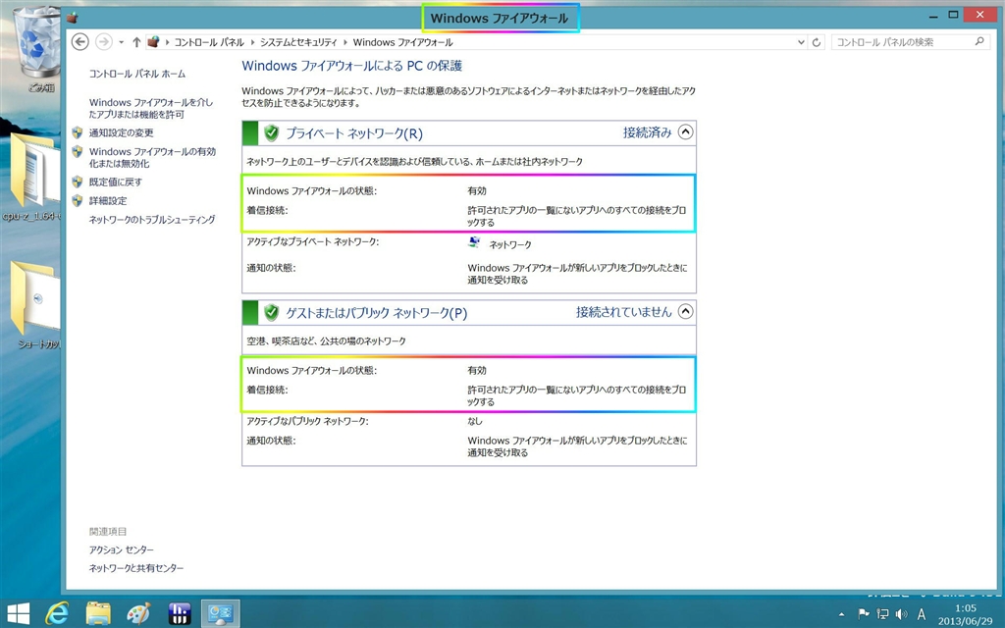1005x628 pixels.
Task: Click shield icon beside 通知設定の変更
Action: pos(78,132)
